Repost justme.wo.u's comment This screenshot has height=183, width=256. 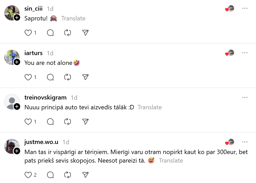(67, 175)
